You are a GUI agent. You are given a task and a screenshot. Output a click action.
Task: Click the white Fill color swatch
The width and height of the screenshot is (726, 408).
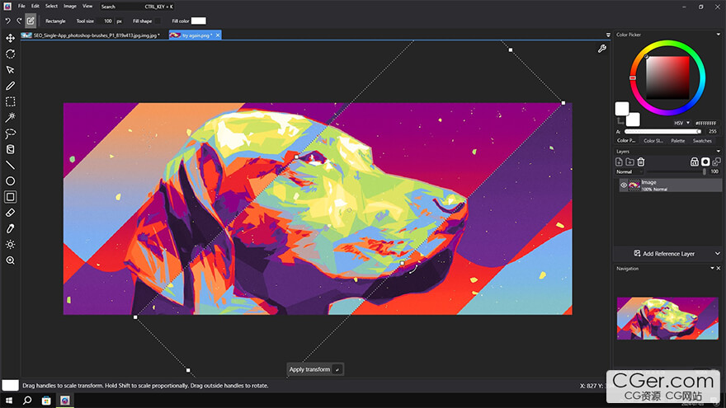point(198,21)
